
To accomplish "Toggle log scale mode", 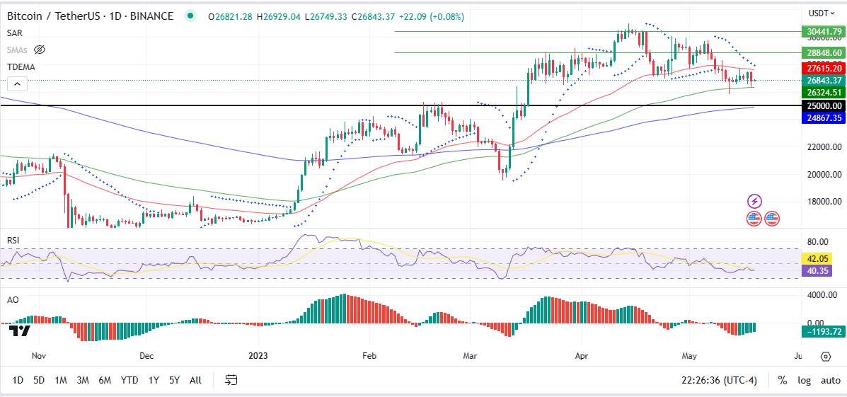I will pos(804,380).
